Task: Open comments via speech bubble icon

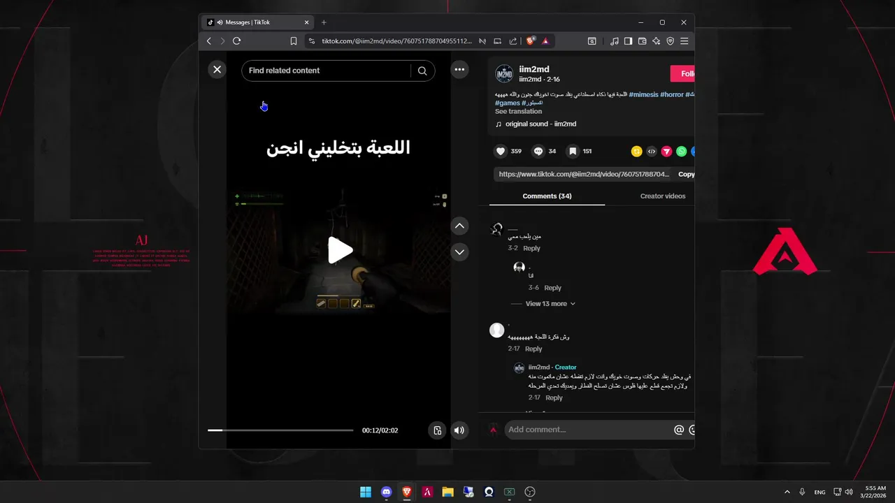Action: point(538,151)
